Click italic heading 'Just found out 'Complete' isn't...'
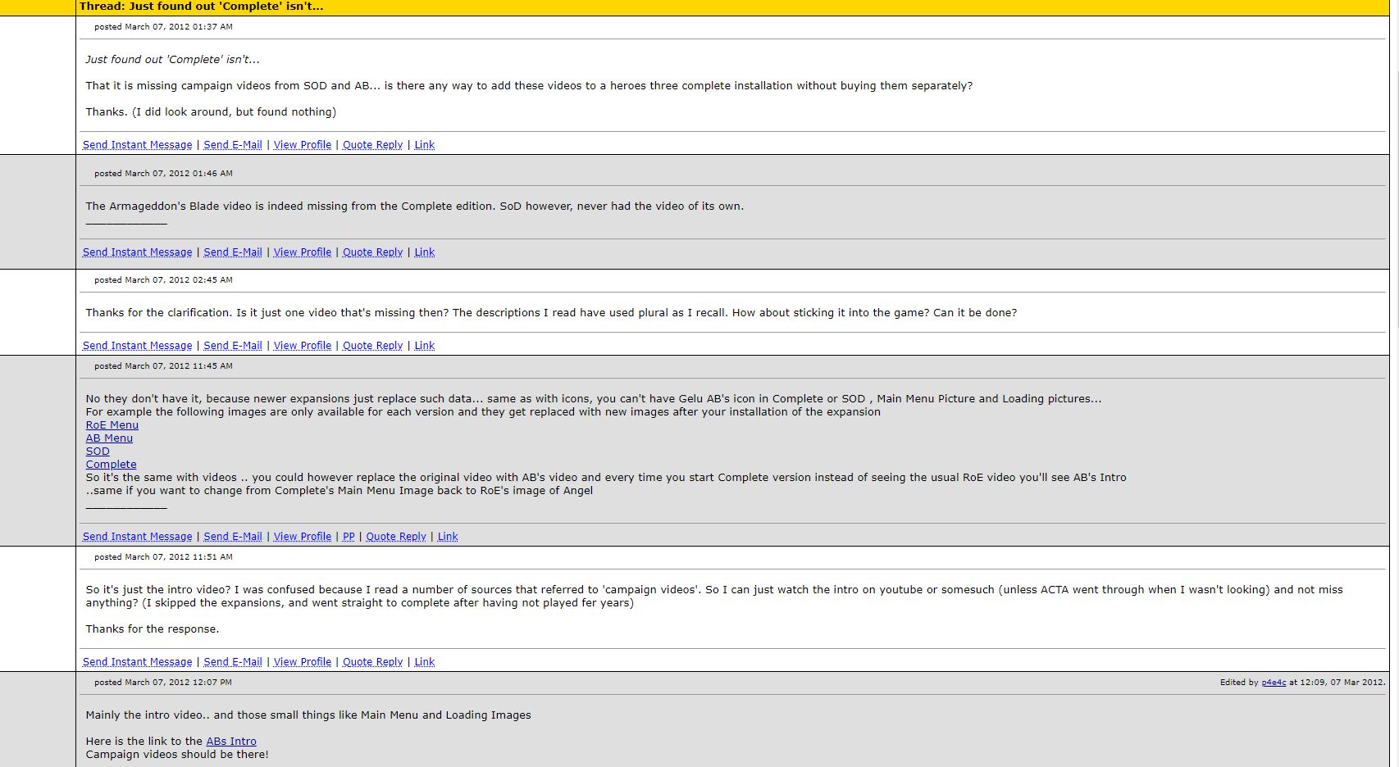The height and width of the screenshot is (767, 1399). [x=172, y=60]
